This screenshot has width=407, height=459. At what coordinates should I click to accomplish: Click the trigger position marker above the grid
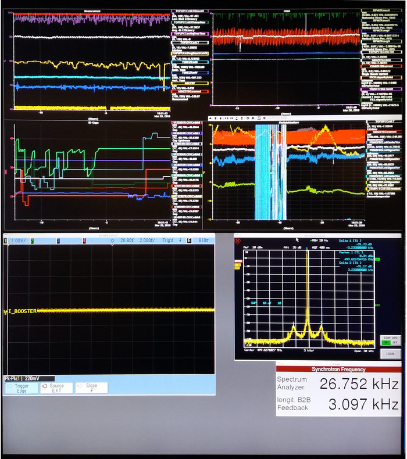click(x=112, y=245)
